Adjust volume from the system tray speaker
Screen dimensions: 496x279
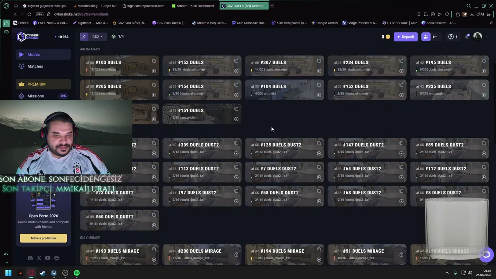[x=470, y=273]
